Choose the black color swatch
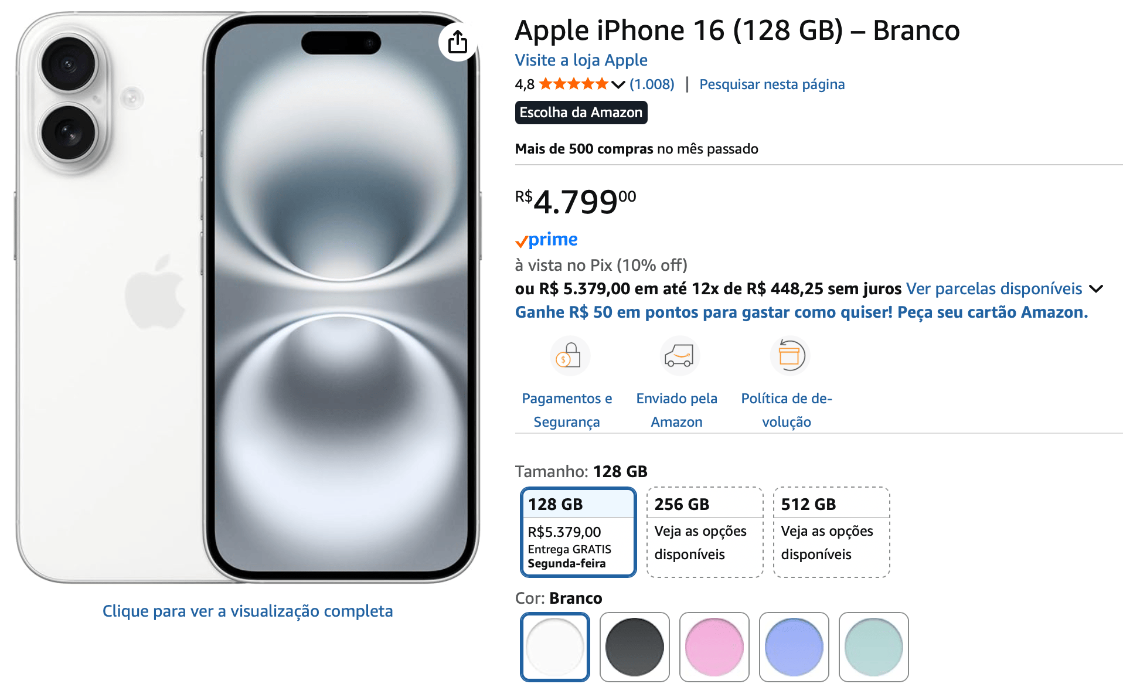 click(635, 647)
